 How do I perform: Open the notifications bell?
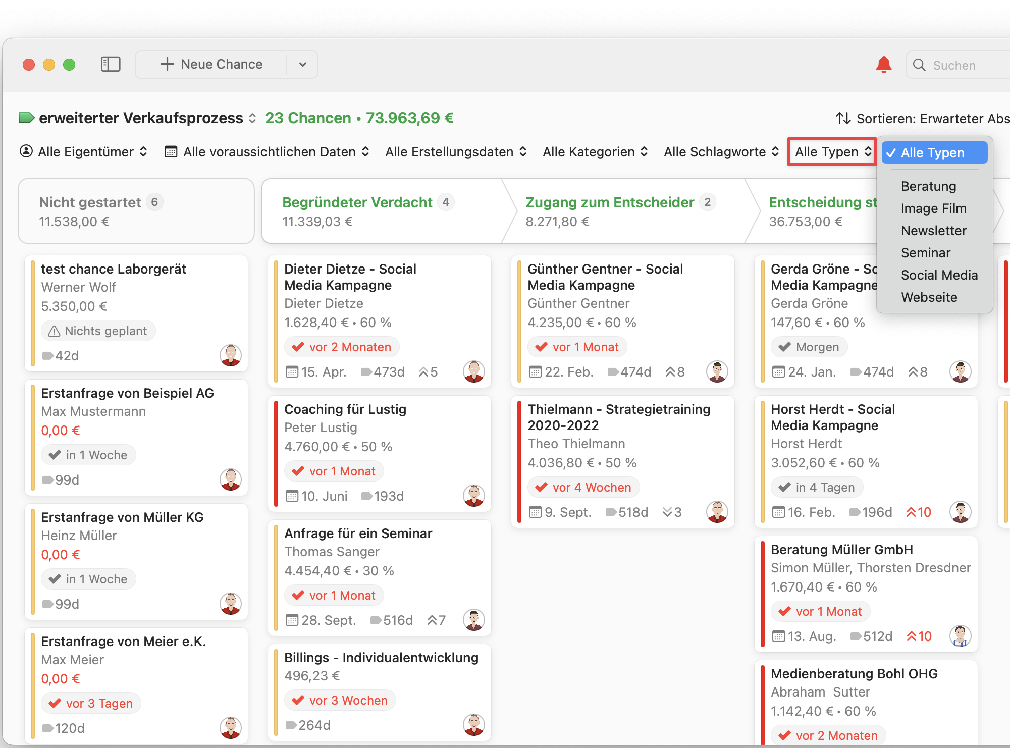[883, 65]
